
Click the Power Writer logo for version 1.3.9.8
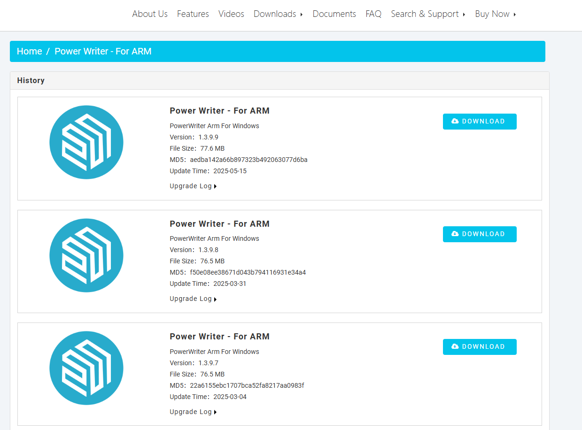[x=86, y=255]
